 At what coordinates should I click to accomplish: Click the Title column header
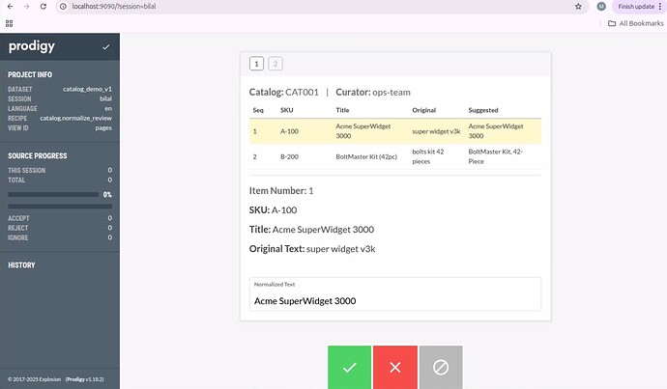point(342,110)
